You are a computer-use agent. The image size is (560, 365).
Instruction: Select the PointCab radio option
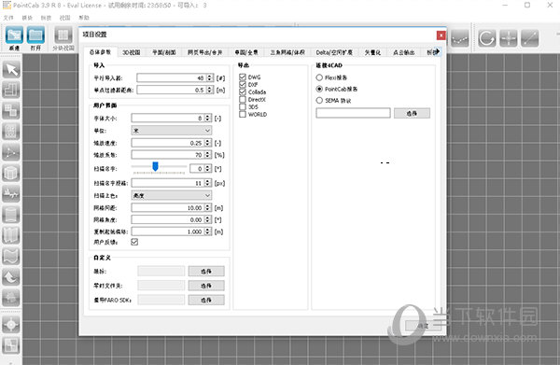(319, 89)
